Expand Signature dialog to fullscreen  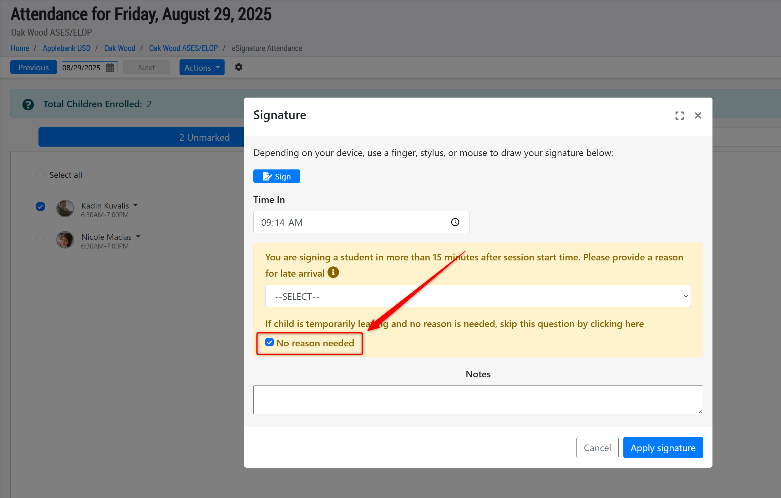(x=679, y=115)
